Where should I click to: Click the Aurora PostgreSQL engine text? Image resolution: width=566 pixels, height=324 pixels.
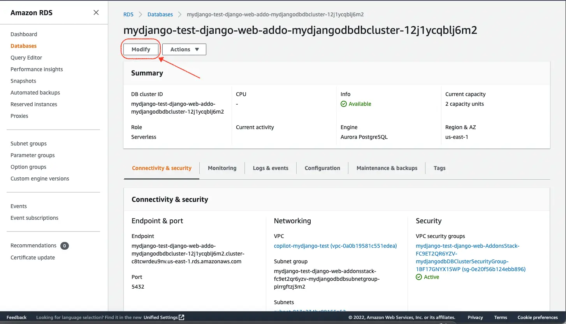pos(364,137)
